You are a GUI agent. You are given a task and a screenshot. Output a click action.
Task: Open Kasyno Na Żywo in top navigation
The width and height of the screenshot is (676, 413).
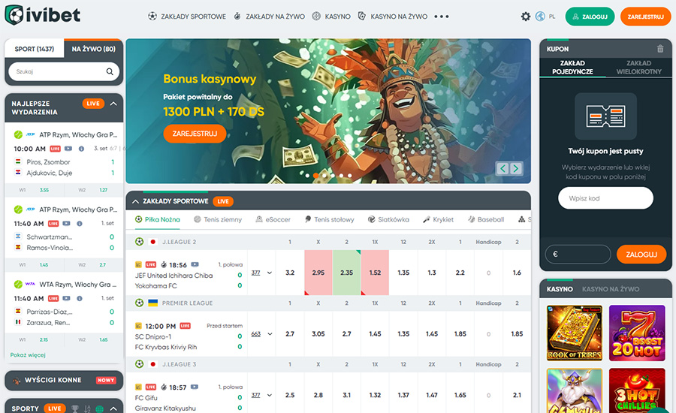[x=393, y=17]
